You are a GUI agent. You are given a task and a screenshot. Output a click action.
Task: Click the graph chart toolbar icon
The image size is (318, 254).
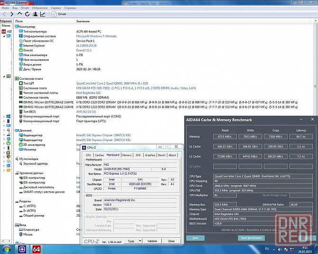click(43, 14)
